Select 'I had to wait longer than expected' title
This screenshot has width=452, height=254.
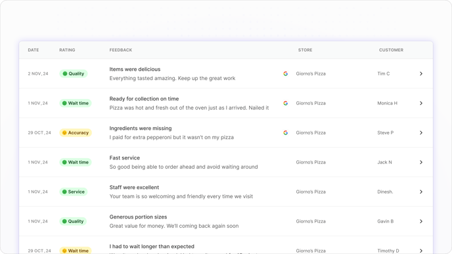pyautogui.click(x=152, y=247)
